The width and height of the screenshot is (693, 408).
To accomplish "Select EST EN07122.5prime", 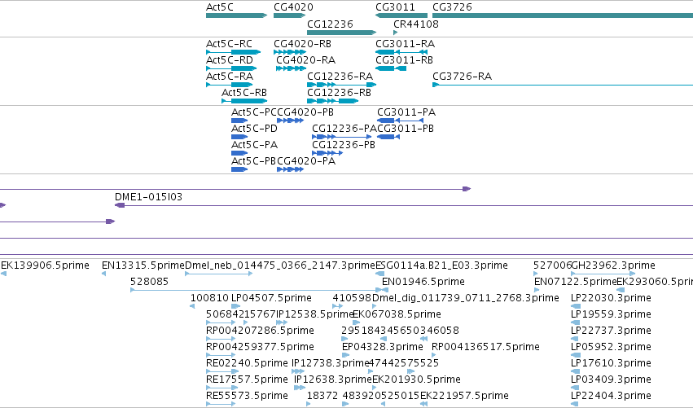I will click(537, 291).
